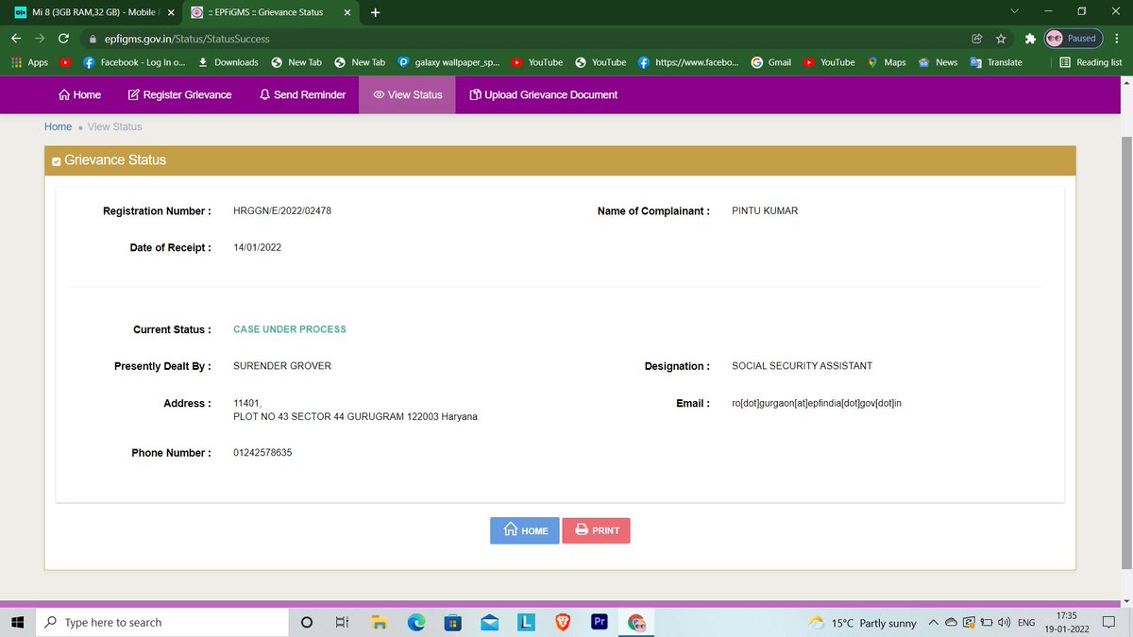The height and width of the screenshot is (637, 1133).
Task: Reload the page with refresh icon
Action: [63, 39]
